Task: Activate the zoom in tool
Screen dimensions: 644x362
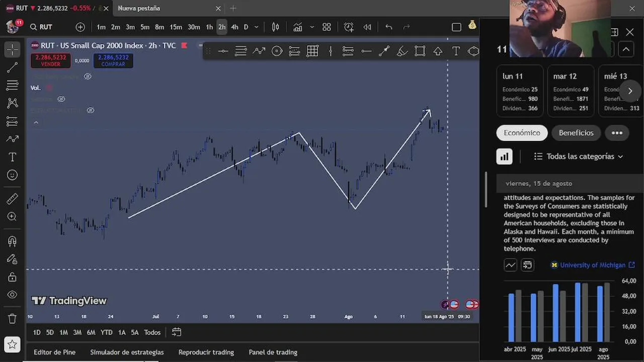Action: [13, 217]
